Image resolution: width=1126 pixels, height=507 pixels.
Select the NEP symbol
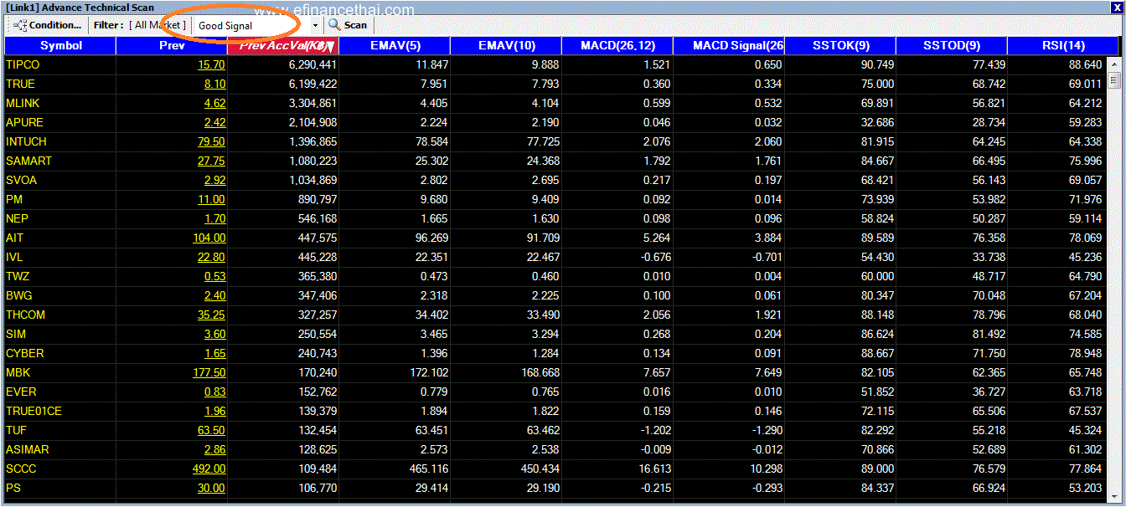(x=17, y=218)
